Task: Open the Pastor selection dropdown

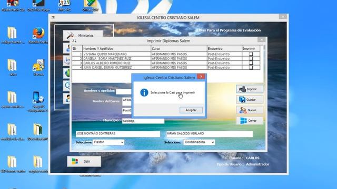Action: click(108, 142)
